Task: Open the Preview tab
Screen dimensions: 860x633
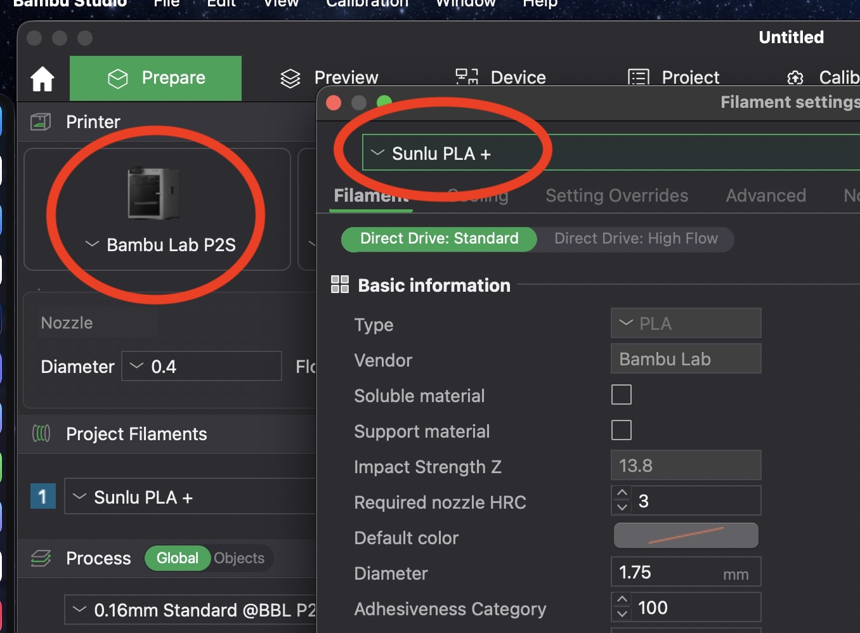Action: (330, 78)
